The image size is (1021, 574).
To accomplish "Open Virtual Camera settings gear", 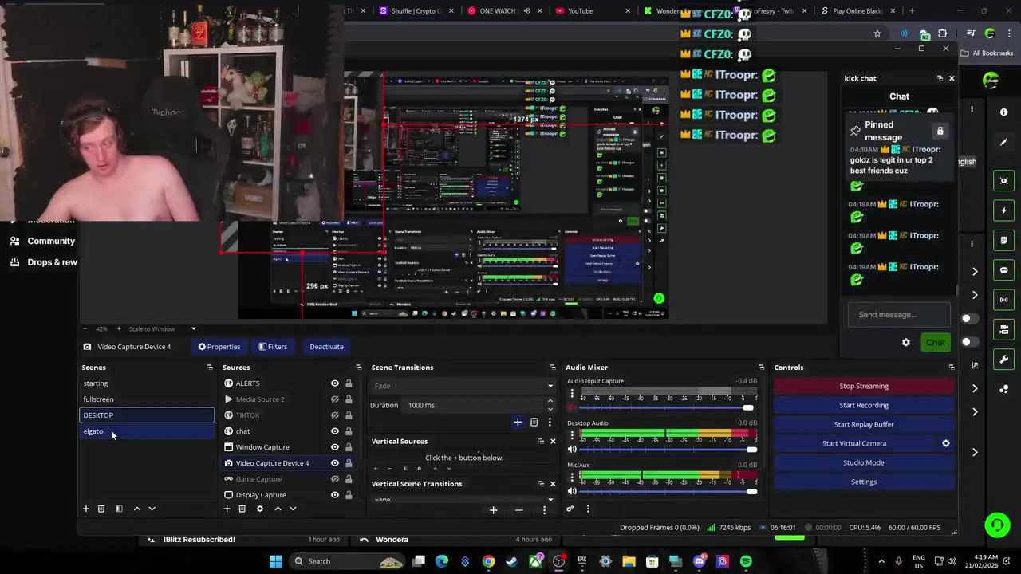I will click(x=946, y=443).
